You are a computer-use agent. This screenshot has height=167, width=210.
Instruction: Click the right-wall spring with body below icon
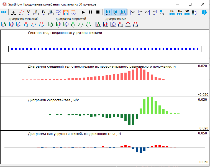pyautogui.click(x=155, y=12)
